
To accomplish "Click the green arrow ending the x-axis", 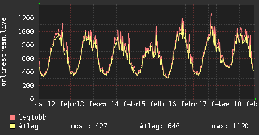I will click(x=256, y=99).
